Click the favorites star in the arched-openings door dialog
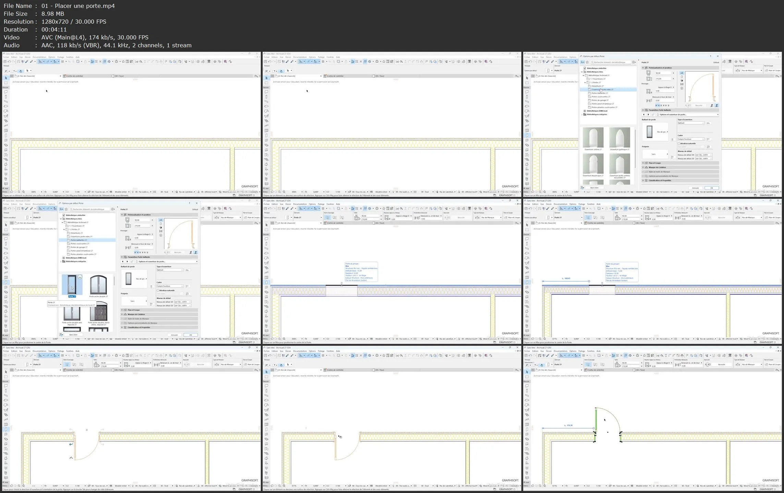Screen dimensions: 784x493 point(587,62)
